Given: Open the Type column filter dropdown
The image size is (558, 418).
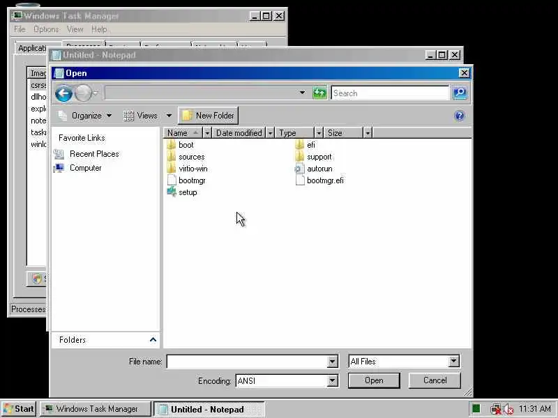Looking at the screenshot, I should [x=319, y=133].
